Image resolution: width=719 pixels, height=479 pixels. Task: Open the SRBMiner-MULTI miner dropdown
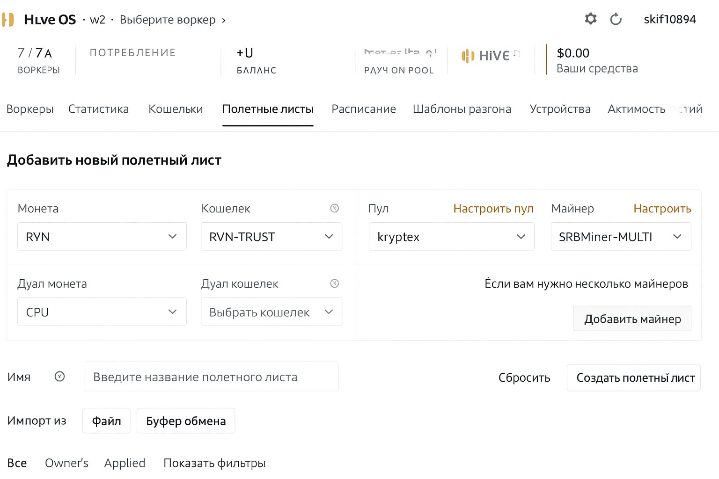621,236
